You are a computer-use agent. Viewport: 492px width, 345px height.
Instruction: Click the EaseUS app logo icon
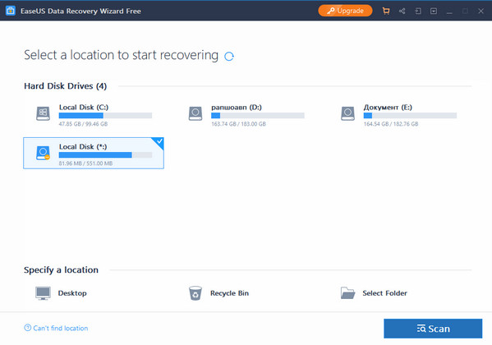pos(11,11)
